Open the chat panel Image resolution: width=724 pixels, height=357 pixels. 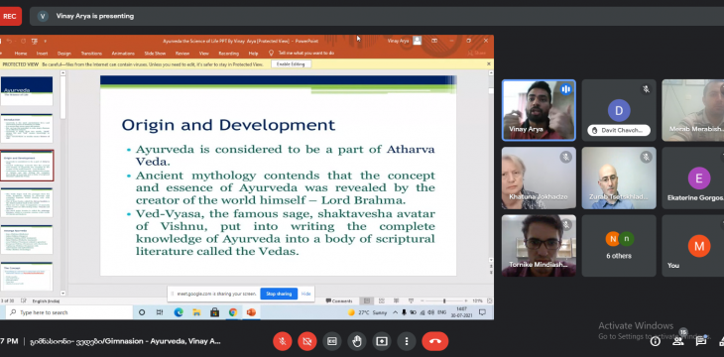point(701,341)
